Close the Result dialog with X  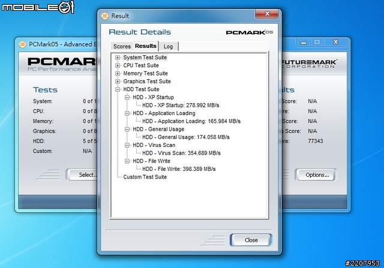266,13
